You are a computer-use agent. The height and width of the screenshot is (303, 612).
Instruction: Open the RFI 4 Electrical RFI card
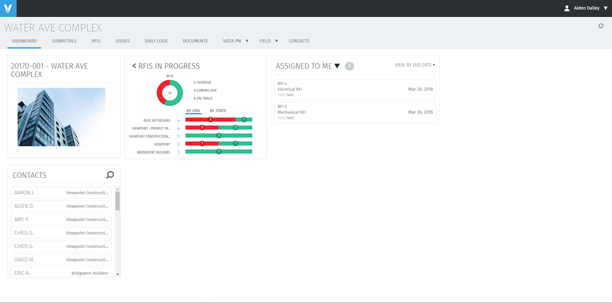pyautogui.click(x=355, y=89)
